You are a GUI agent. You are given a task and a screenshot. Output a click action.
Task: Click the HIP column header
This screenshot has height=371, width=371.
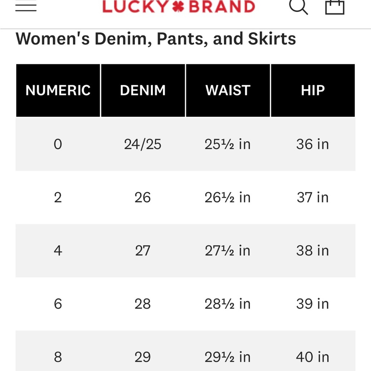313,91
